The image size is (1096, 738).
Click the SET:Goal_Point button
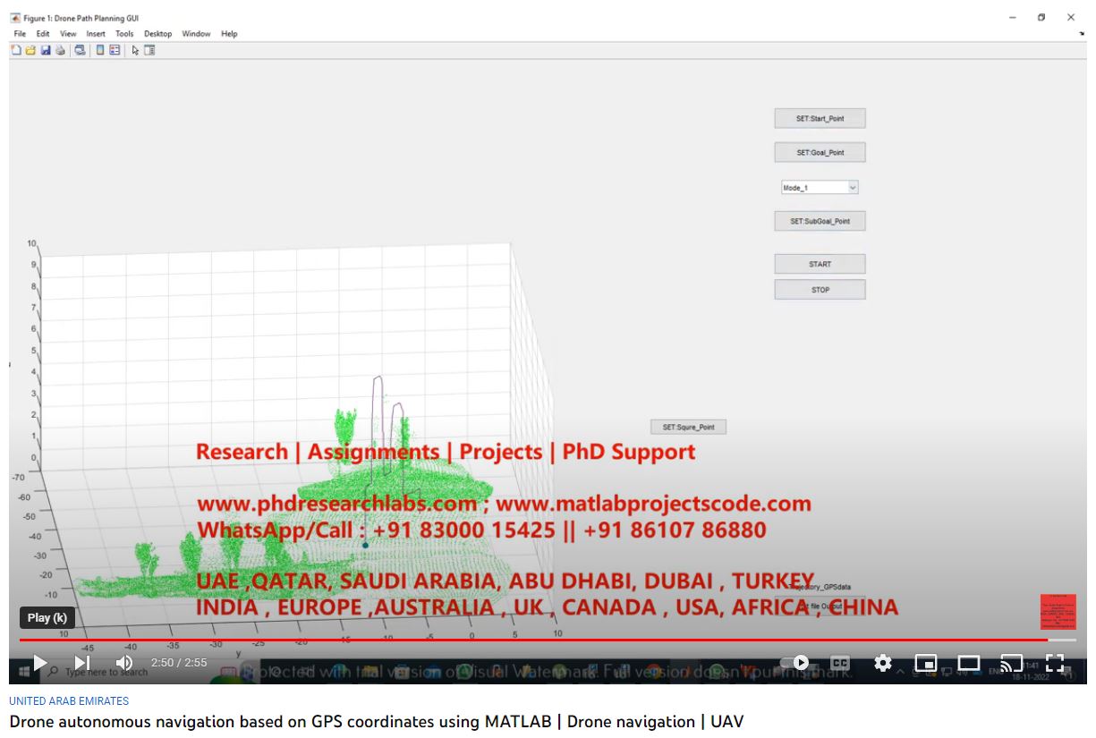click(x=820, y=152)
